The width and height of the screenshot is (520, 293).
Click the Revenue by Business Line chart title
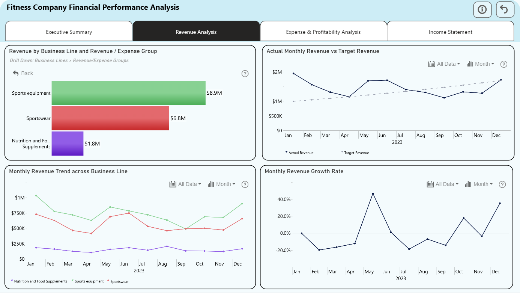point(83,51)
